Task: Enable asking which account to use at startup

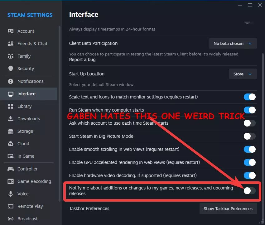Action: click(x=250, y=123)
